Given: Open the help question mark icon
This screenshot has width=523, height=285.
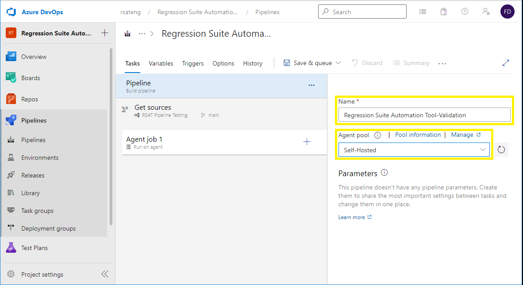Looking at the screenshot, I should 465,12.
